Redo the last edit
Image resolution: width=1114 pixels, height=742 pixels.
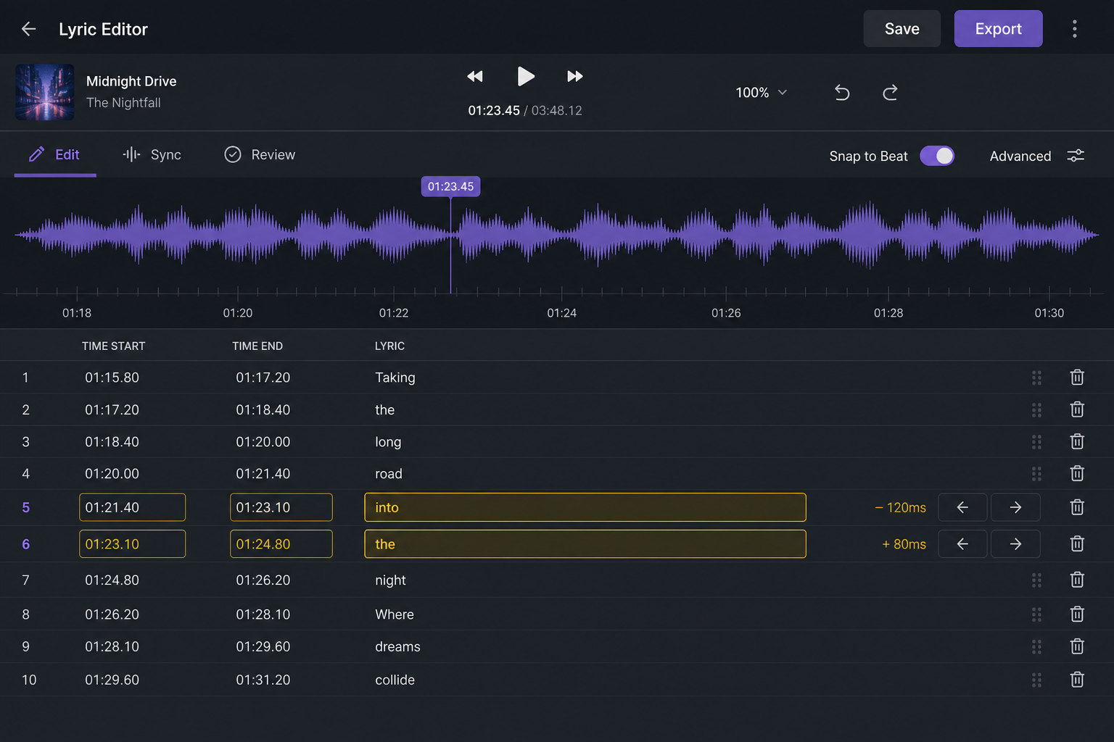[890, 93]
